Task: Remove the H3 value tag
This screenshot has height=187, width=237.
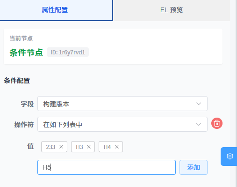Action: [89, 147]
